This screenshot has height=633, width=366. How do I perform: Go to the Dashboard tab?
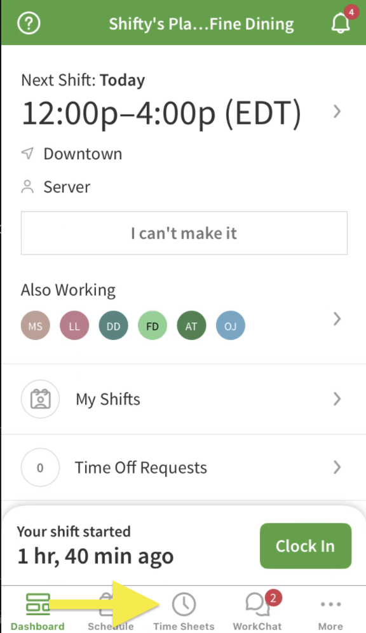coord(37,611)
